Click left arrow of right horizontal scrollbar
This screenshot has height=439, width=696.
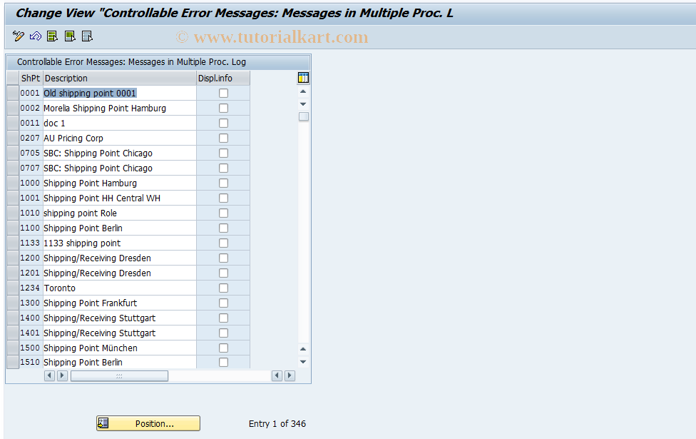[x=277, y=375]
